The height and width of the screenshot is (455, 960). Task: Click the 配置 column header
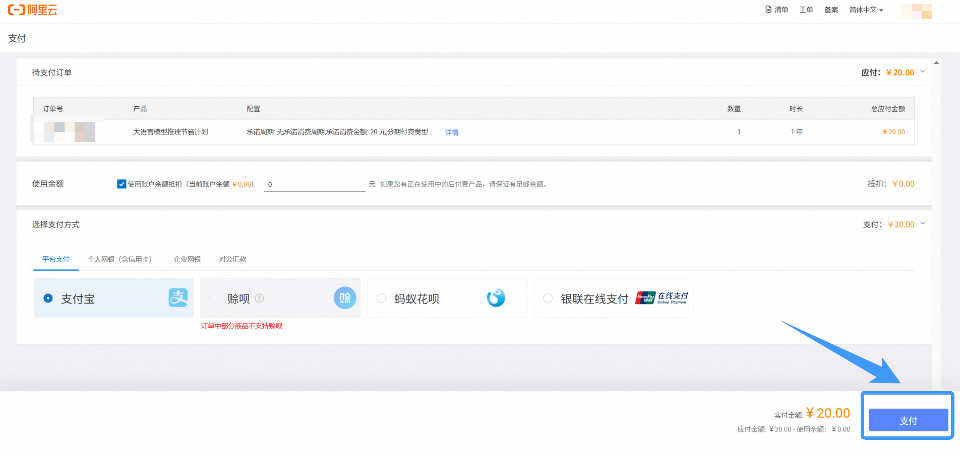coord(253,109)
